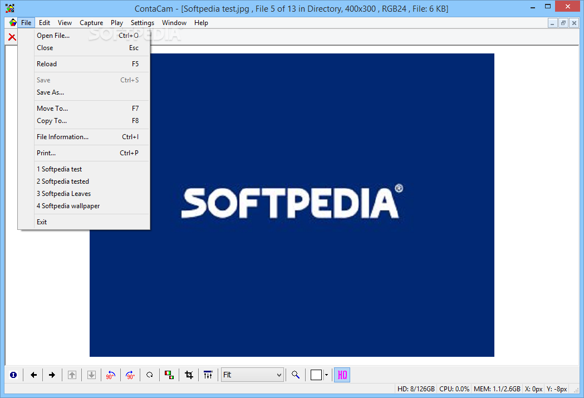Viewport: 584px width, 398px height.
Task: Click the magnifier zoom tool
Action: click(296, 375)
